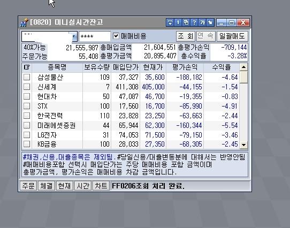Switch to the 주문 tab
The height and width of the screenshot is (228, 290).
28,186
